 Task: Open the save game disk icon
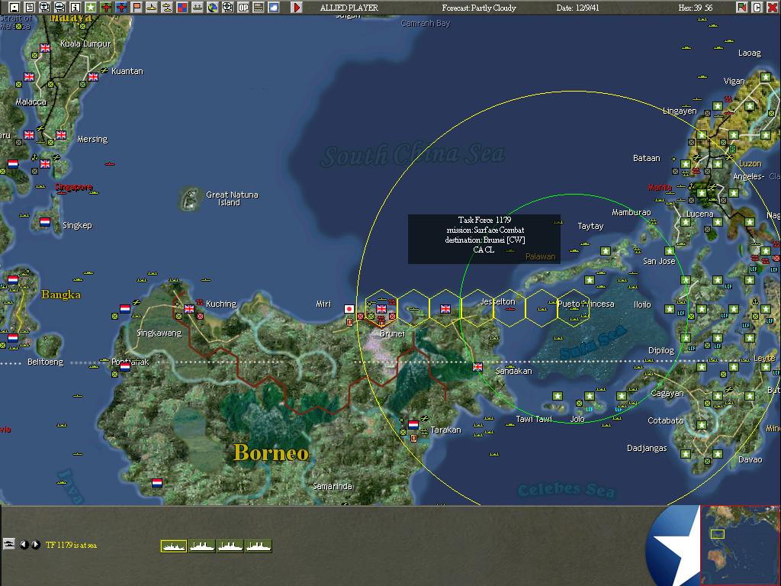pyautogui.click(x=14, y=7)
